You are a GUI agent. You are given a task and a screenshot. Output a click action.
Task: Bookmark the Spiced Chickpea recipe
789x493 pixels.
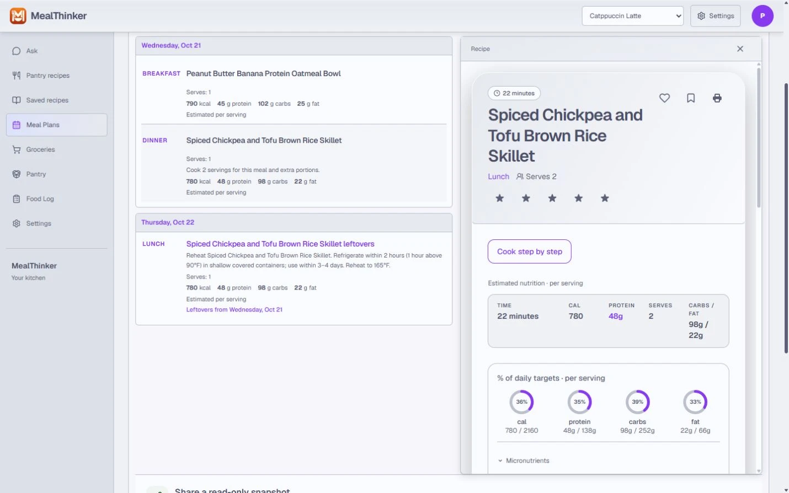691,98
